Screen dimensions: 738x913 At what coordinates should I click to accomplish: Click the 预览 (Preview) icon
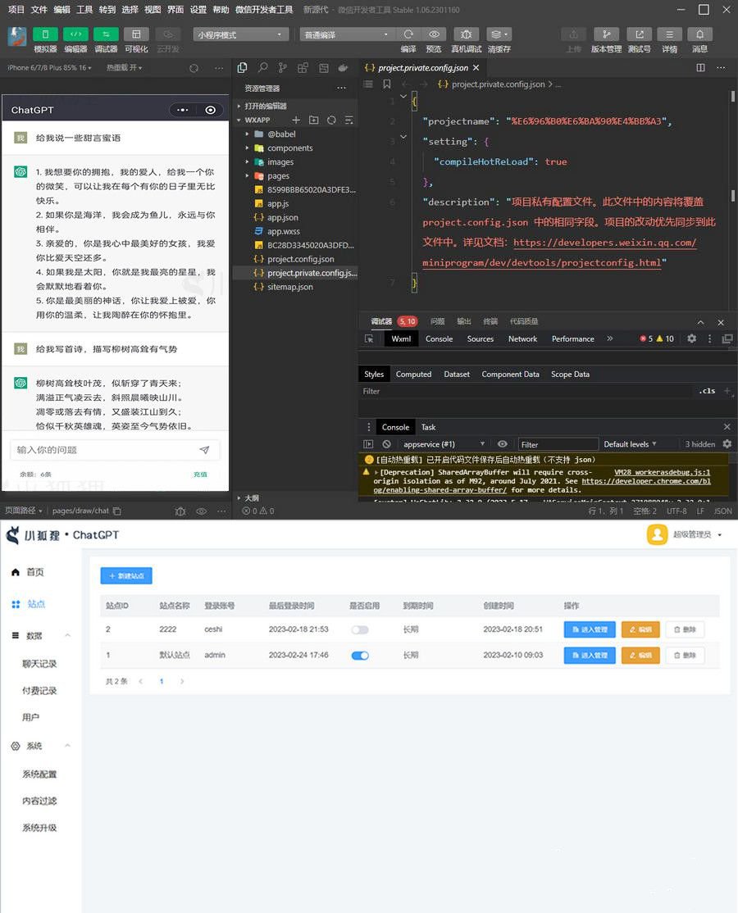(x=435, y=34)
